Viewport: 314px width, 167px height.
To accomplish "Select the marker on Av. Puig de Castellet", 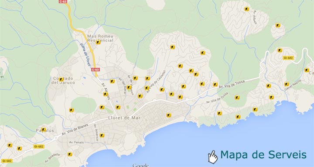I will 147,88.
